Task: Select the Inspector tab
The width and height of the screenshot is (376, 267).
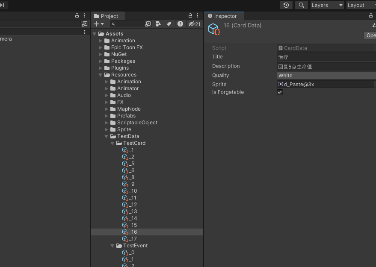Action: pyautogui.click(x=222, y=16)
